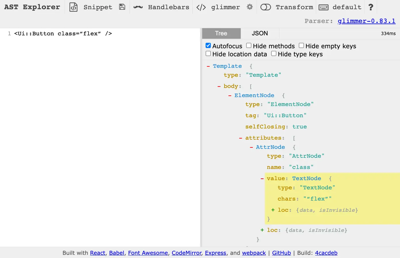The width and height of the screenshot is (400, 258).
Task: Open the Handlebars language menu
Action: 169,7
